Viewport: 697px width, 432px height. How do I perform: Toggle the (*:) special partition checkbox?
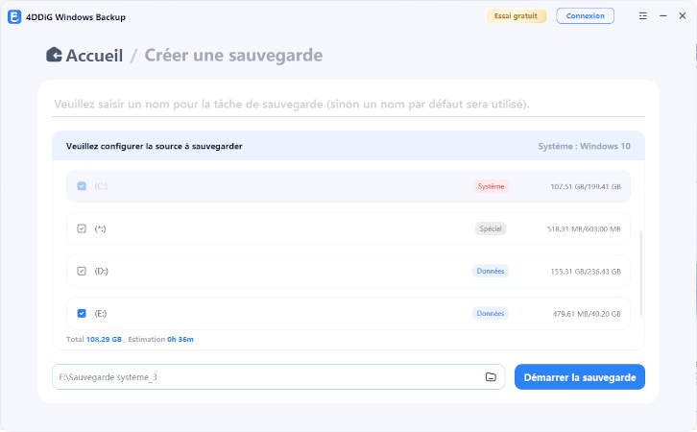tap(82, 228)
